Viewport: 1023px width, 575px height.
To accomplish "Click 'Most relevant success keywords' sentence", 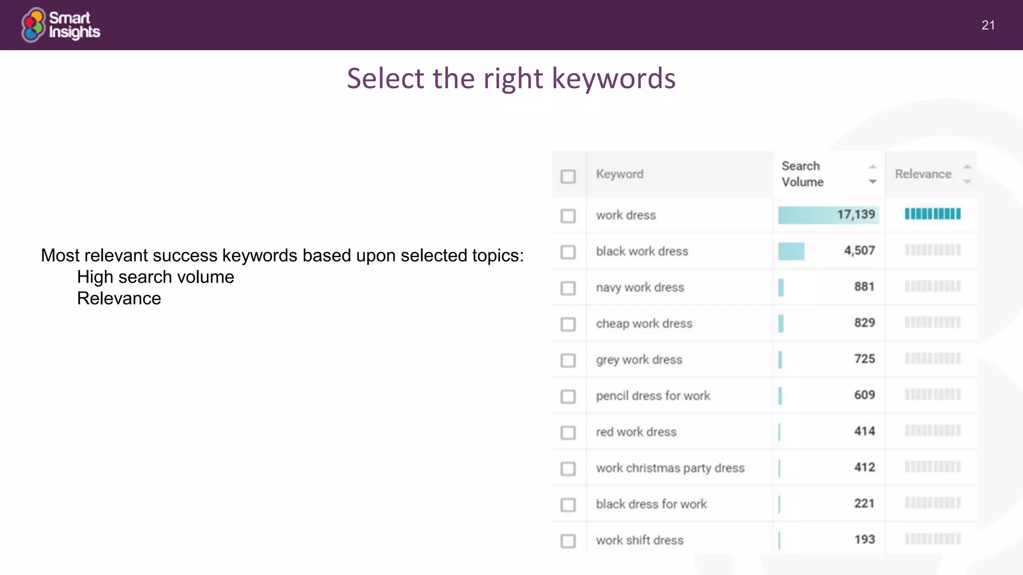I will click(282, 256).
